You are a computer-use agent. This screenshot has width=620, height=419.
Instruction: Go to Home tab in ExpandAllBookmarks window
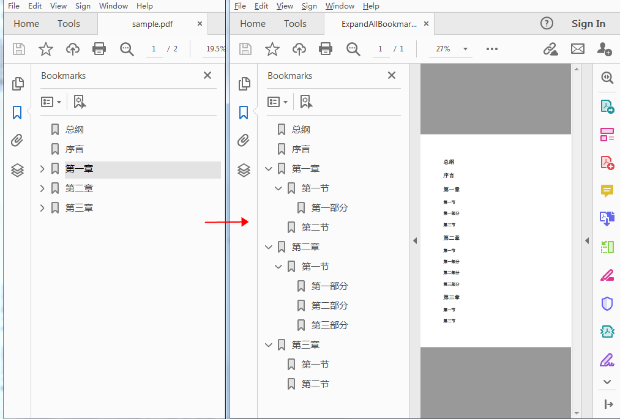[x=253, y=24]
